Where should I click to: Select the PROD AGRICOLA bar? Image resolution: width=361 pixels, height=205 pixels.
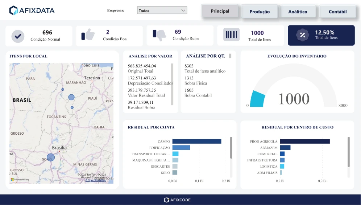[x=304, y=142]
